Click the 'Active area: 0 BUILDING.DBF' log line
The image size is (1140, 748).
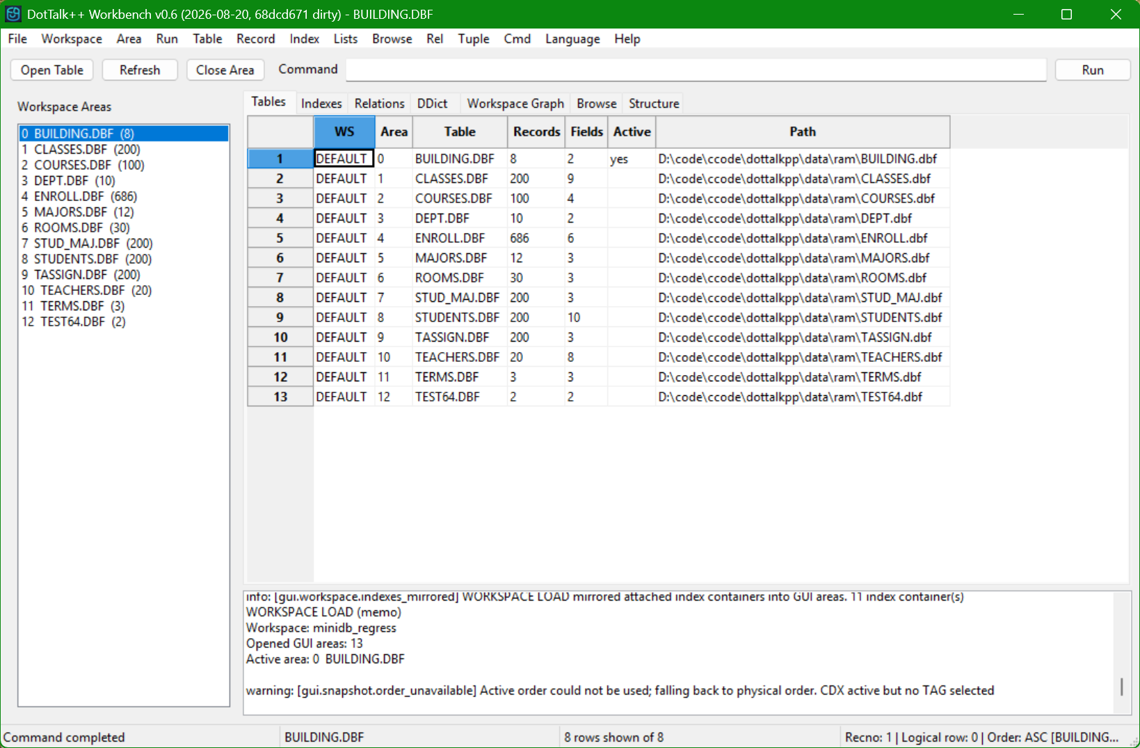(x=325, y=659)
